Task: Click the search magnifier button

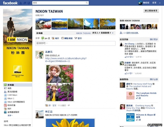Action: [87, 3]
